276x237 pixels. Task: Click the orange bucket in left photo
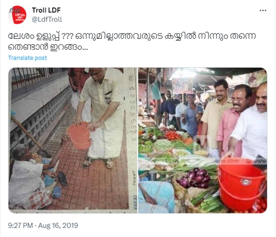pyautogui.click(x=79, y=136)
